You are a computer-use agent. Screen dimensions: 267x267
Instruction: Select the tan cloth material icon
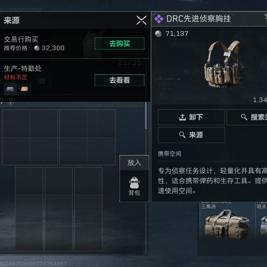24,89
